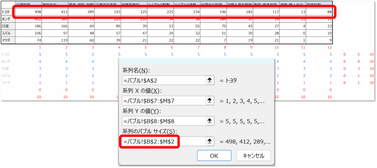Viewport: 377px width, 168px height.
Task: Select cell 60 in the マツダ row
Action: click(x=81, y=40)
